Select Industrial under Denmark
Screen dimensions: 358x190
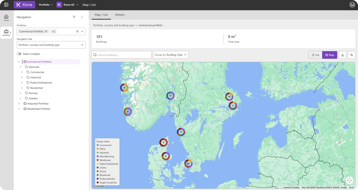[36, 78]
